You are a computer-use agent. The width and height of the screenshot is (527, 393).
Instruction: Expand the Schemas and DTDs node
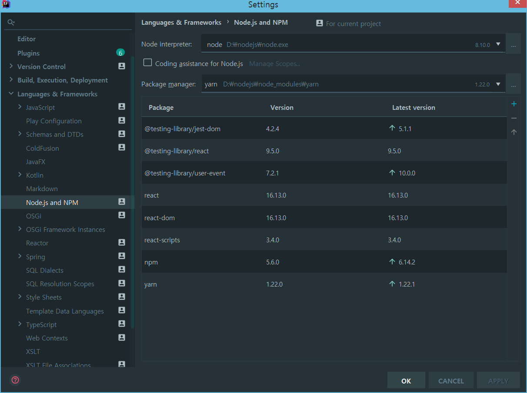[x=20, y=134]
